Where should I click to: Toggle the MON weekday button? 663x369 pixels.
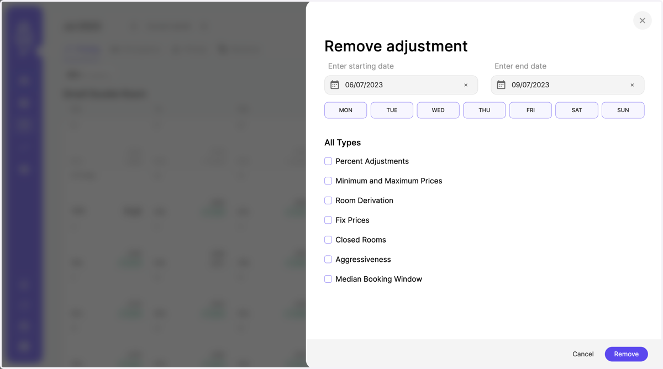coord(345,110)
